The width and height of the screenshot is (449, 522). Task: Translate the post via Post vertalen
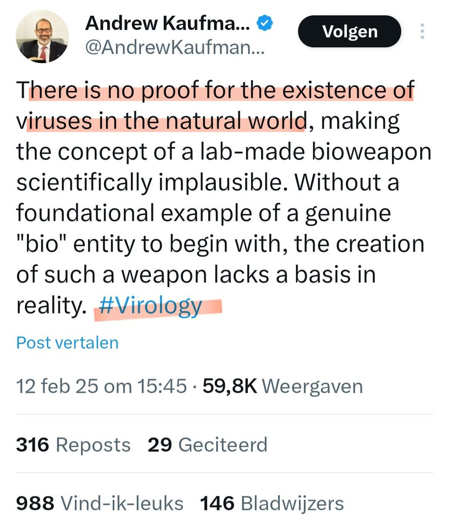click(x=67, y=343)
